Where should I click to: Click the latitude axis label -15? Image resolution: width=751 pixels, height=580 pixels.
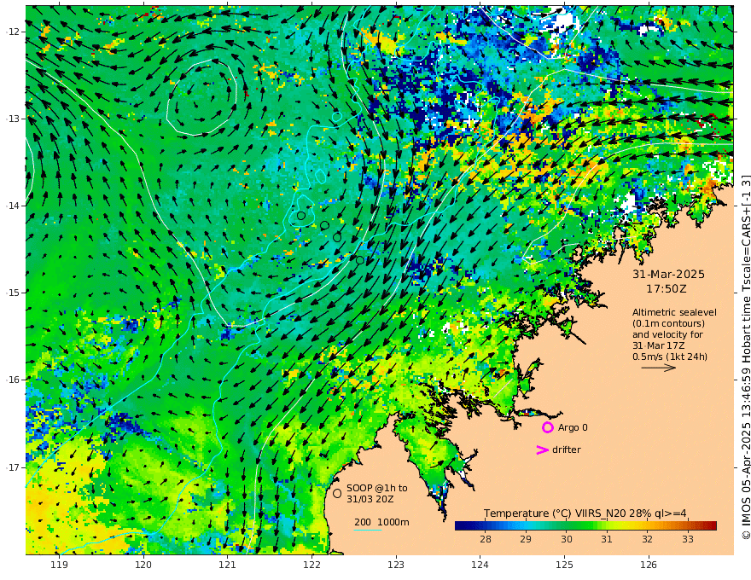click(14, 293)
